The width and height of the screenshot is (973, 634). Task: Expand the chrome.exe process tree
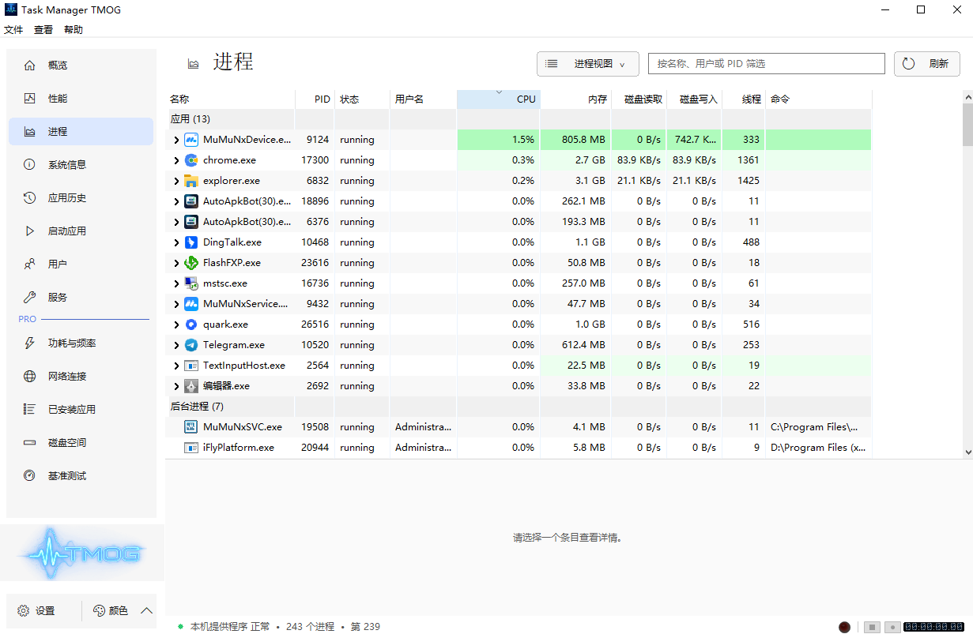tap(176, 160)
